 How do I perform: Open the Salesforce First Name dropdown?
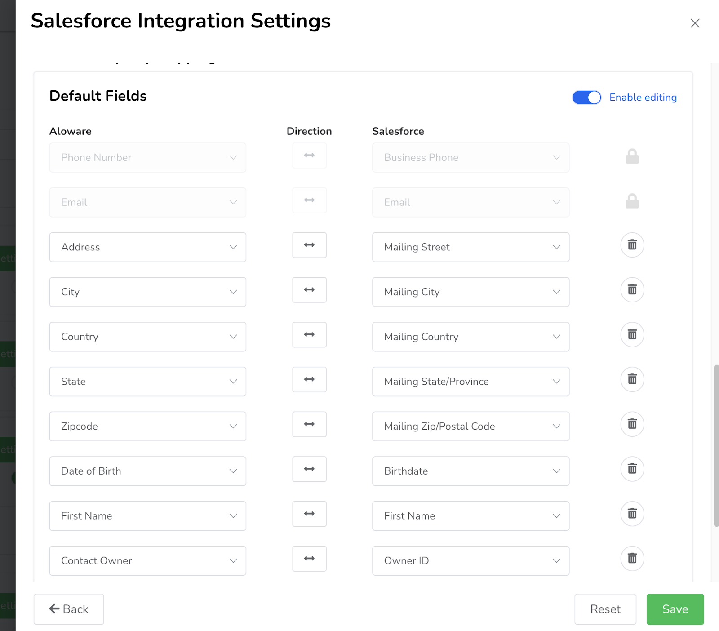(470, 516)
